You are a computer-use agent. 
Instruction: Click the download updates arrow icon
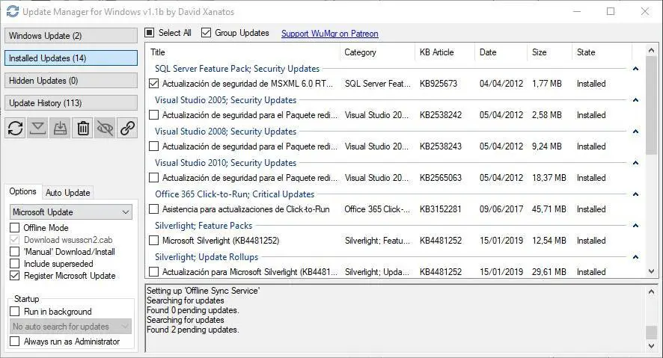[38, 128]
